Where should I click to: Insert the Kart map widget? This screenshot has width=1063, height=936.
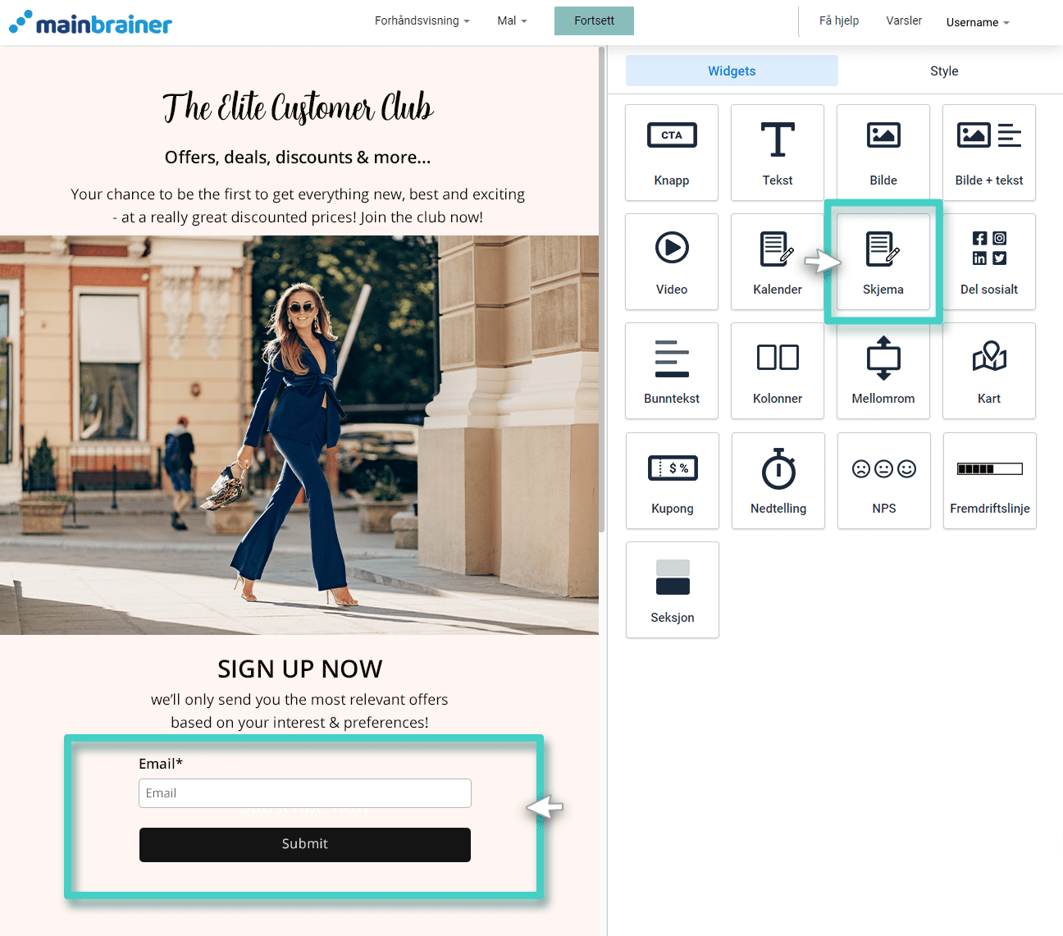pos(988,371)
